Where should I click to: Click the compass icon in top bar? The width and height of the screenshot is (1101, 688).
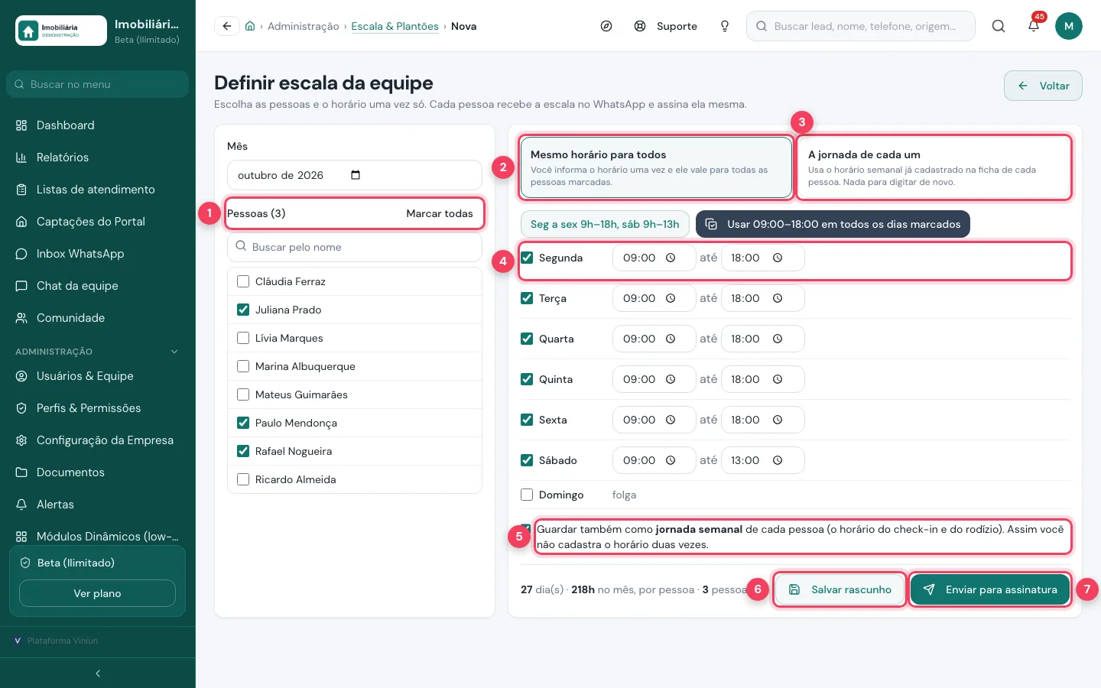coord(606,26)
